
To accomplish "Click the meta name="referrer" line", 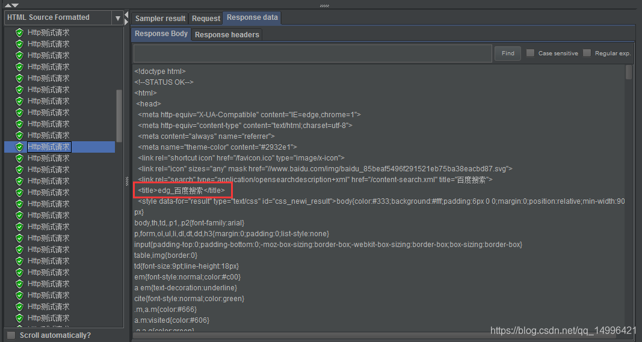I will click(x=206, y=136).
